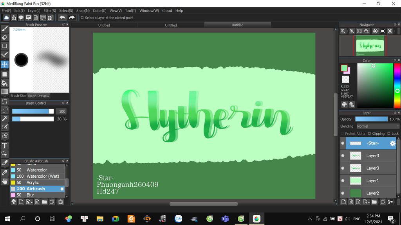Image resolution: width=401 pixels, height=225 pixels.
Task: Select the Acrylic brush
Action: pyautogui.click(x=37, y=182)
